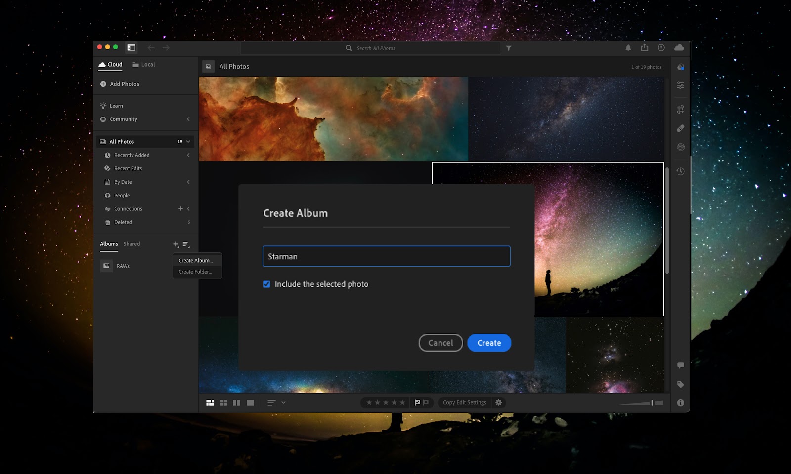The height and width of the screenshot is (474, 791).
Task: Open the Edit sliders panel
Action: 681,85
